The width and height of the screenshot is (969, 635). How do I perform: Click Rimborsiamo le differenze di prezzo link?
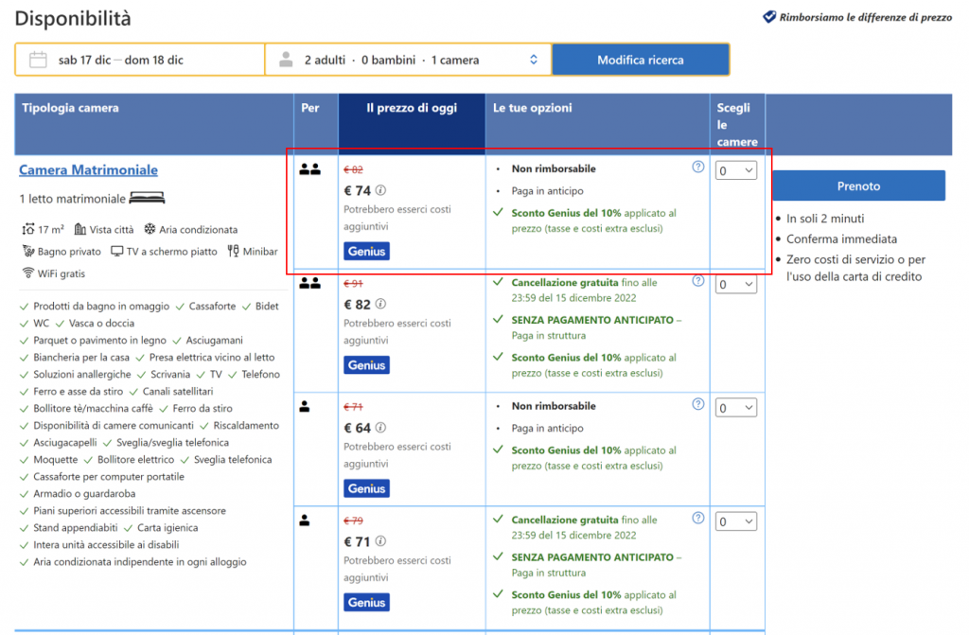[x=865, y=17]
